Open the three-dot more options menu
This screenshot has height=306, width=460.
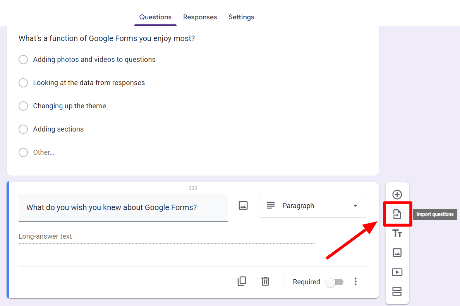[355, 282]
